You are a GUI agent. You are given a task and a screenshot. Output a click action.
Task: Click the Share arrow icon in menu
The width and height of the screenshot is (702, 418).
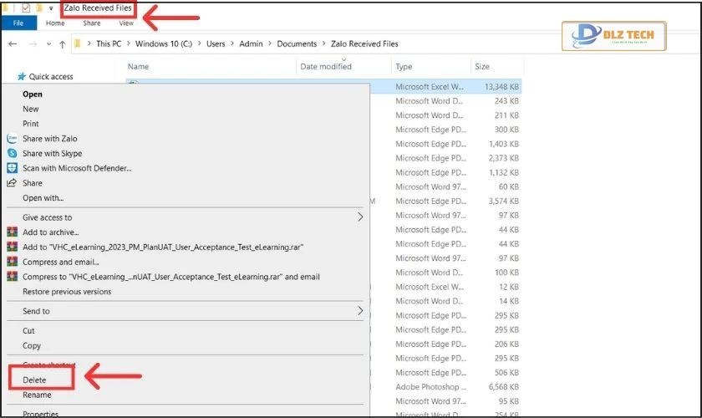point(12,183)
